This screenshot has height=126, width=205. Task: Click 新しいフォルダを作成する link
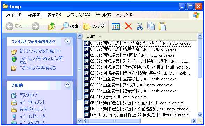click(x=40, y=51)
